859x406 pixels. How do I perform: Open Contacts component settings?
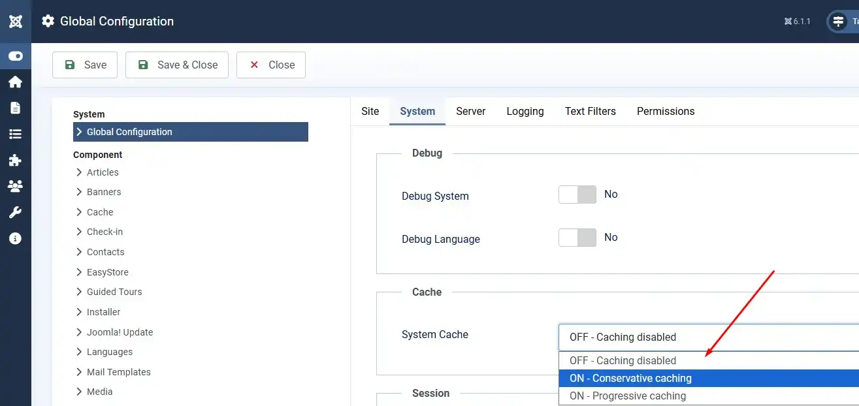pyautogui.click(x=105, y=252)
